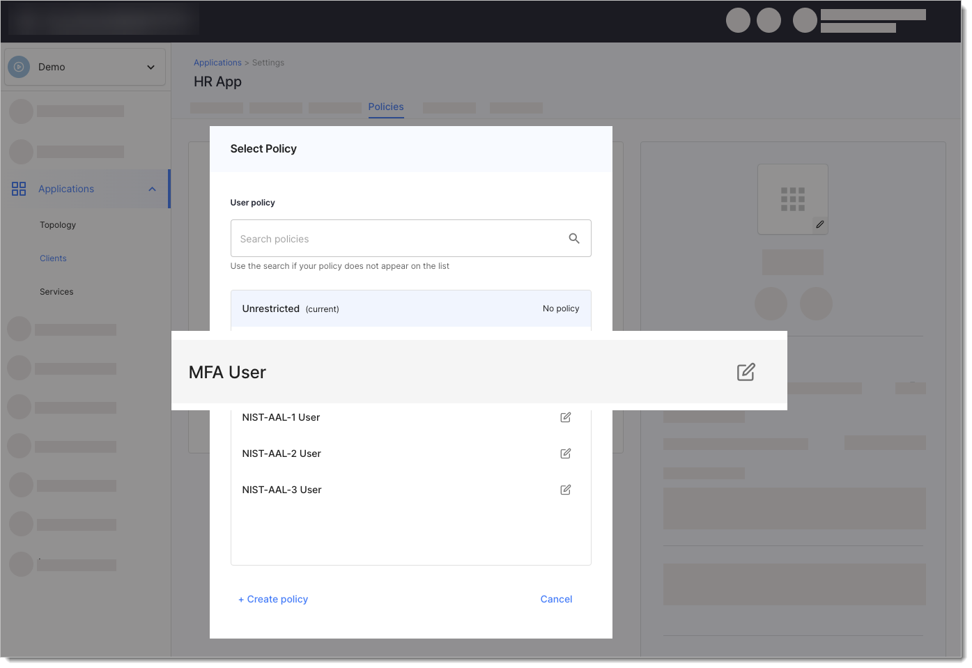Viewport: 972px width, 668px height.
Task: Follow the Applications breadcrumb link
Action: pyautogui.click(x=217, y=63)
